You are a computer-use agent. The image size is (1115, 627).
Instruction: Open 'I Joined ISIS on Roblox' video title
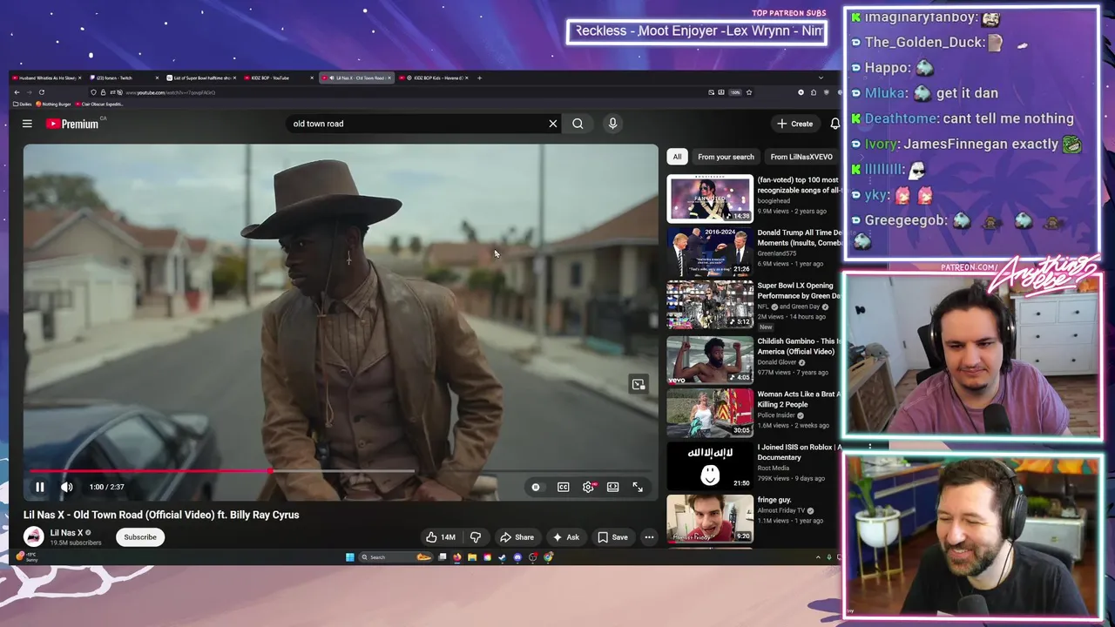(x=799, y=452)
